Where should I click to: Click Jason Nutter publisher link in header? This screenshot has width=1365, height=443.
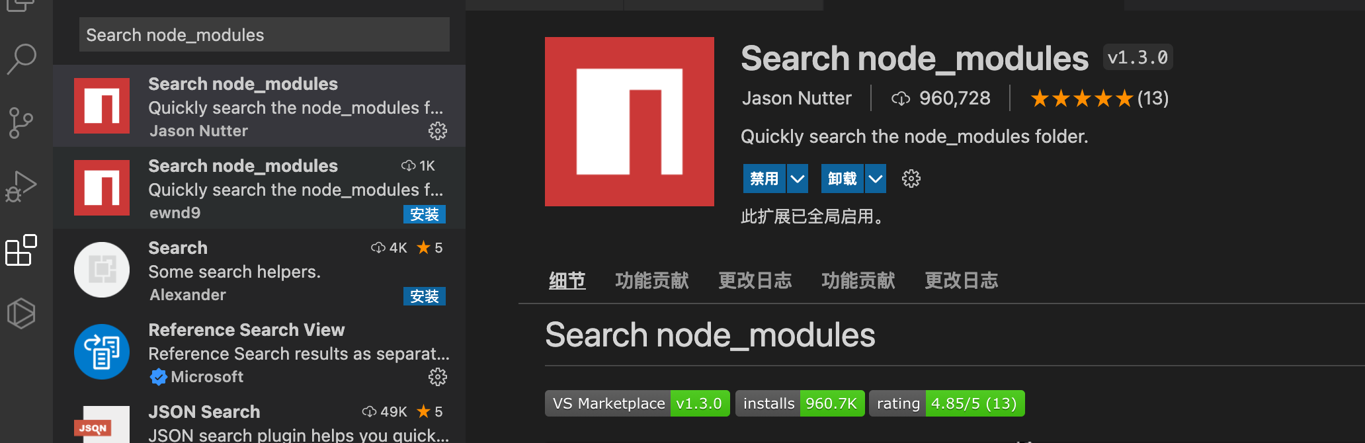click(797, 99)
